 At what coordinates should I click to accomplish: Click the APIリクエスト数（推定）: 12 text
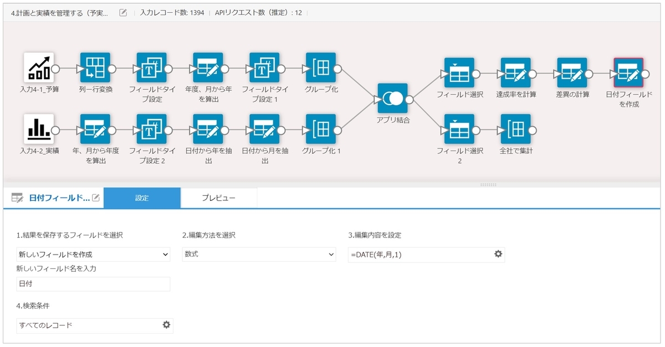click(x=259, y=13)
